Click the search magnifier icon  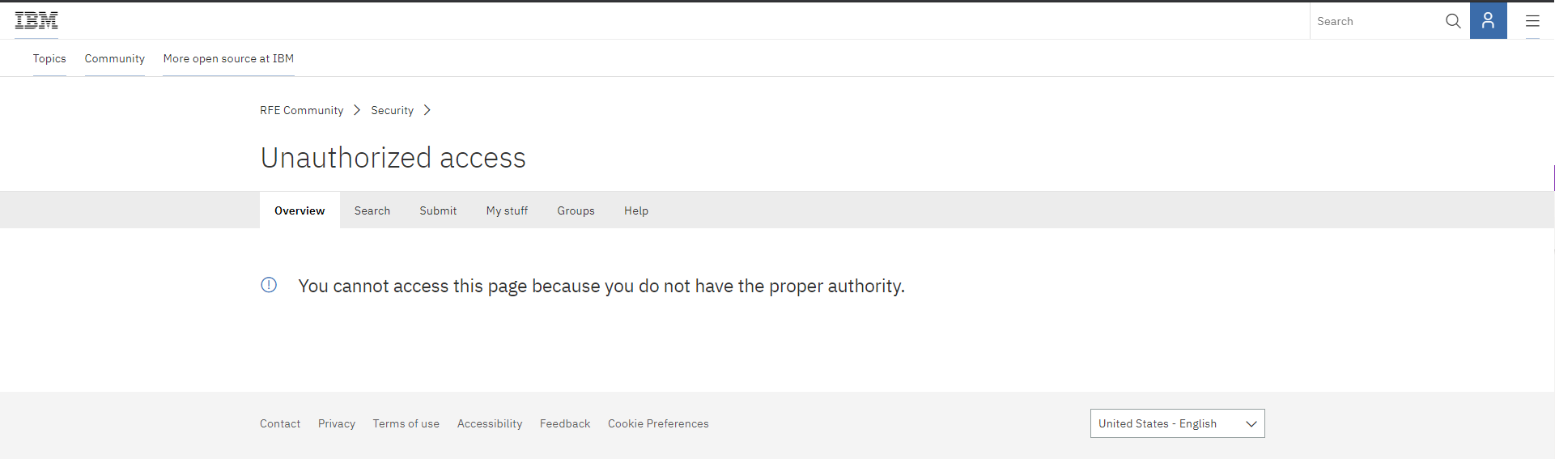pos(1453,21)
